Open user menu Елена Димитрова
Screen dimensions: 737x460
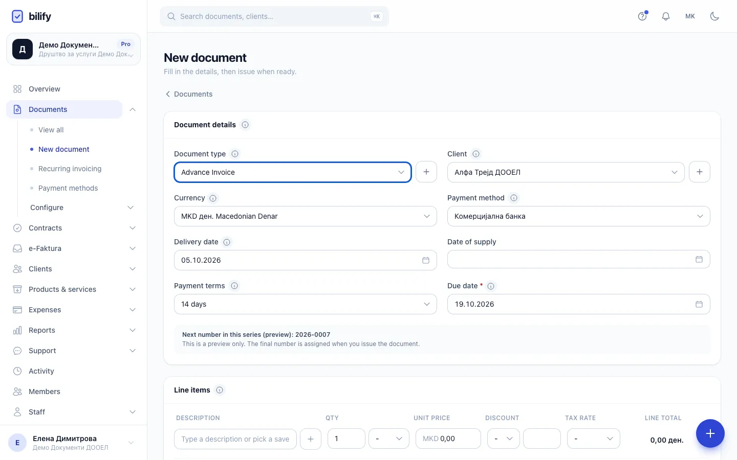[73, 443]
